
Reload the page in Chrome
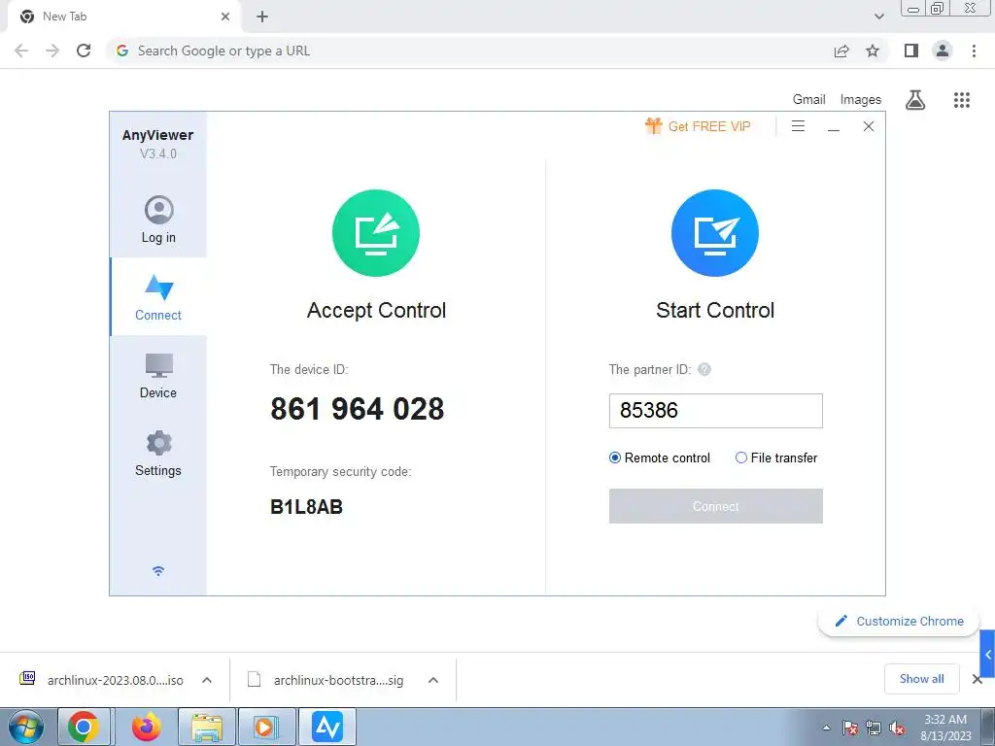point(84,51)
